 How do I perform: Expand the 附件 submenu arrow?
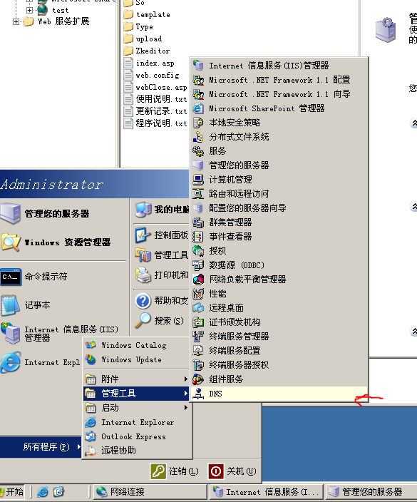pyautogui.click(x=185, y=379)
